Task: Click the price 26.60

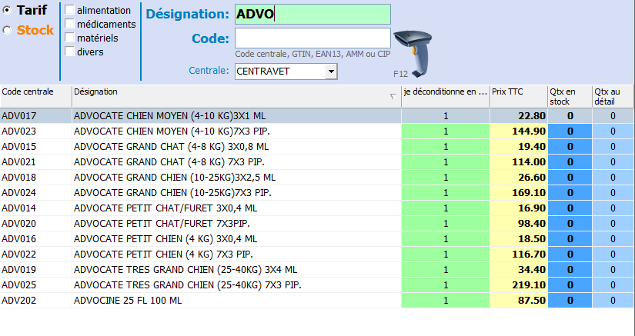Action: click(532, 178)
